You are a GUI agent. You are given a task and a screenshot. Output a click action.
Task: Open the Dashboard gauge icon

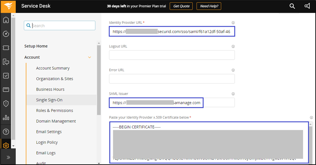pyautogui.click(x=6, y=34)
